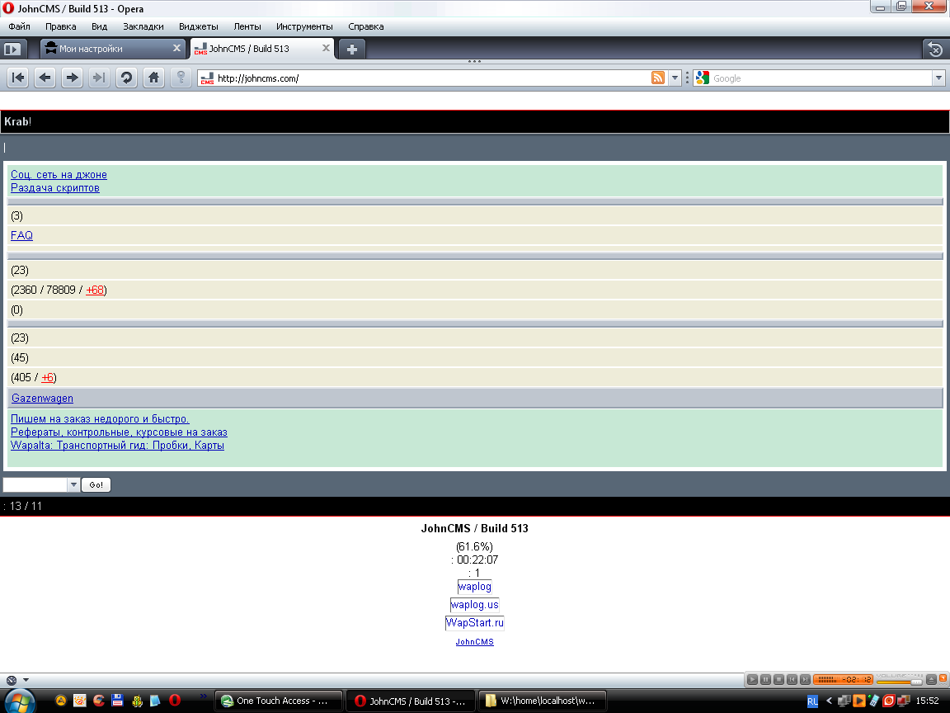The image size is (950, 713).
Task: Add a new tab with plus button
Action: coord(352,49)
